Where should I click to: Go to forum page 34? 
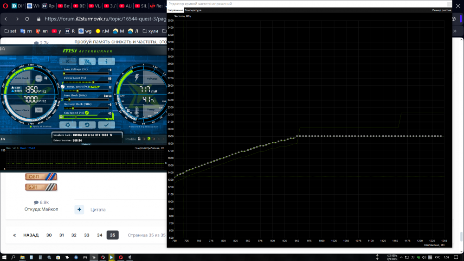click(99, 235)
